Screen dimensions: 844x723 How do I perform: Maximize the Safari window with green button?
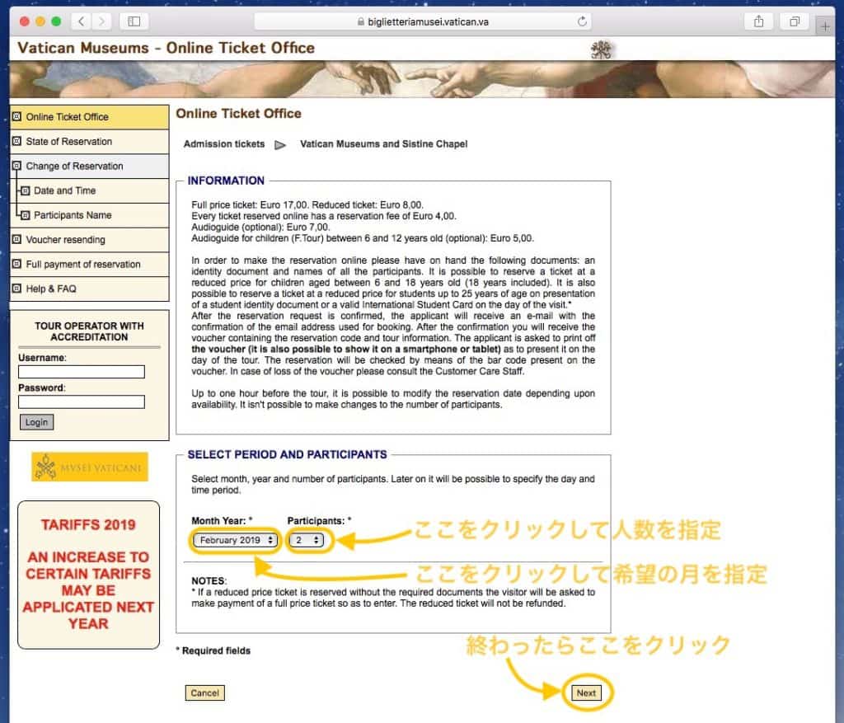click(56, 21)
